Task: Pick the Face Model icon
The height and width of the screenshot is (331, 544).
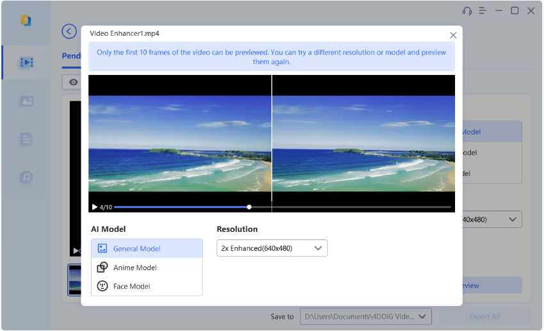Action: (102, 286)
